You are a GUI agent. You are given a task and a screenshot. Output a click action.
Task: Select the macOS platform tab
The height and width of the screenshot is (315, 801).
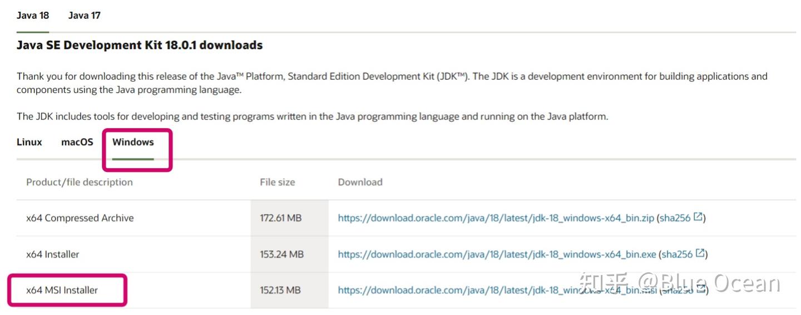(x=77, y=142)
